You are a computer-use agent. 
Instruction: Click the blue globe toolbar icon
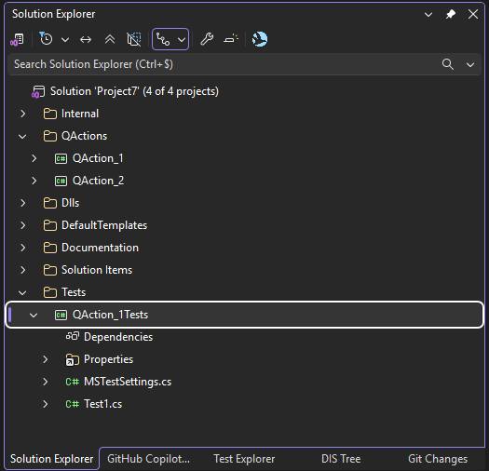pos(260,39)
